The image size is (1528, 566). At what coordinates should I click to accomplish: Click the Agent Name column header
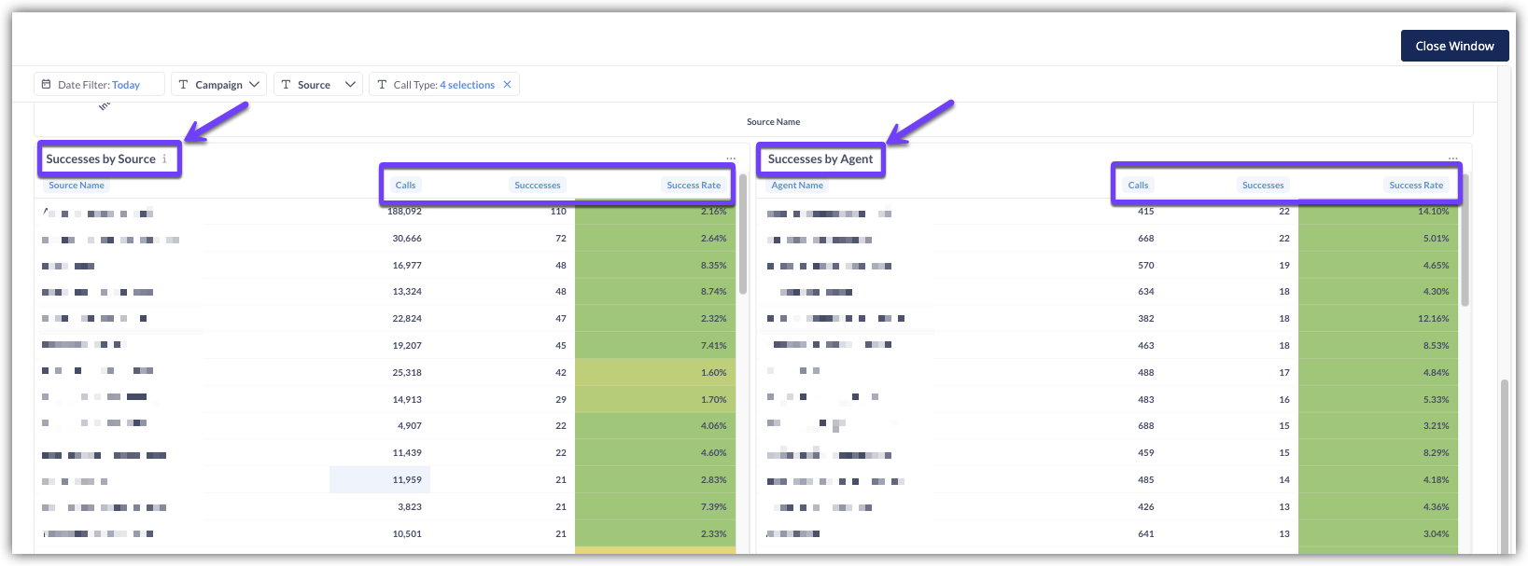tap(797, 186)
